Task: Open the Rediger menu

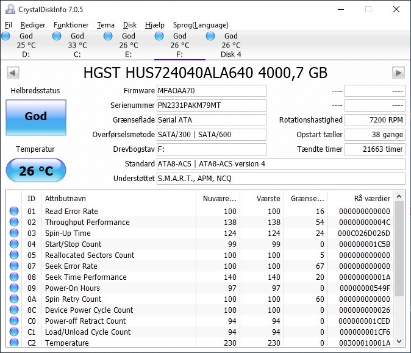Action: (33, 25)
